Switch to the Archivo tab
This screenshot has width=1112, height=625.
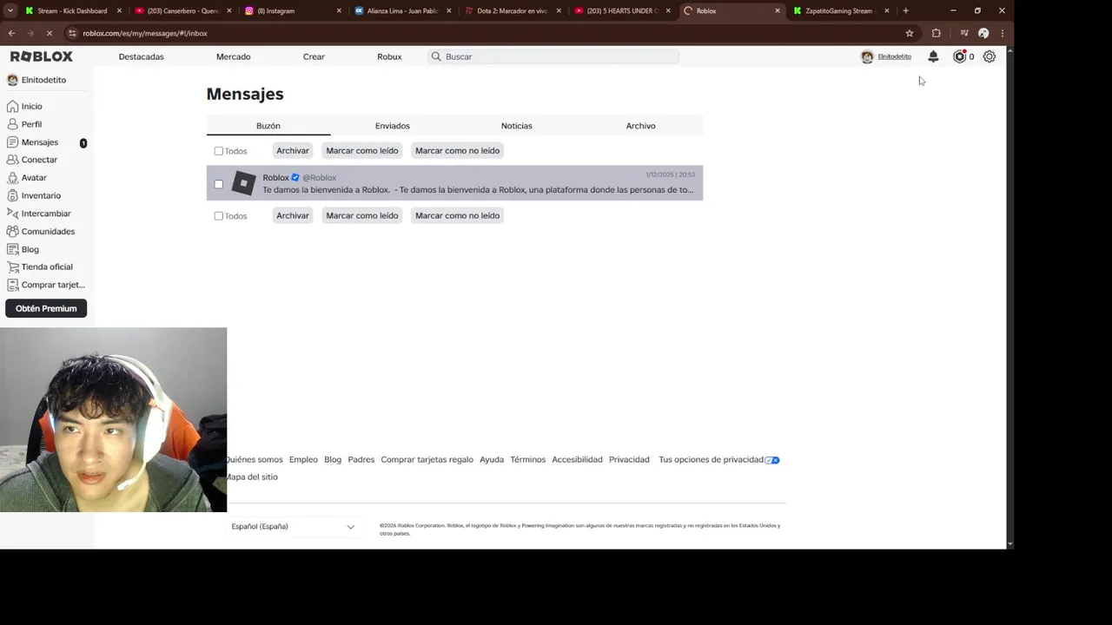[640, 126]
